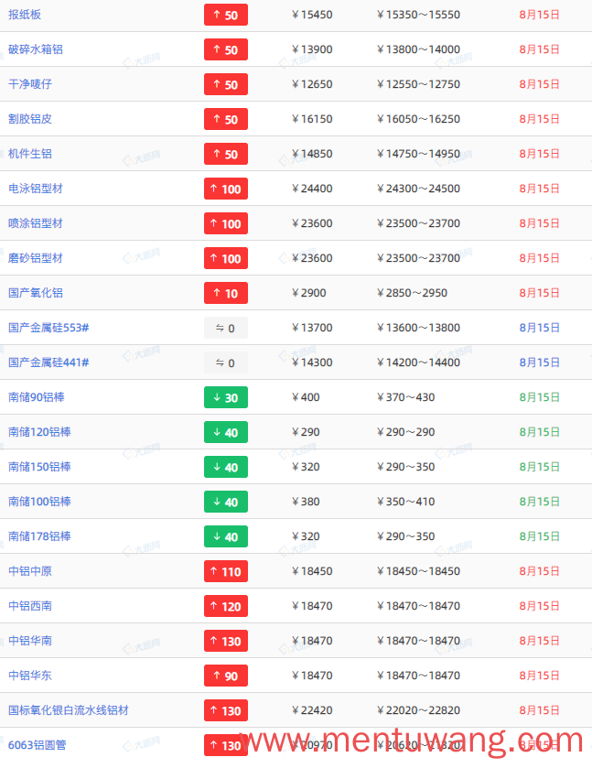Open the 南储90铝棒 product link
The width and height of the screenshot is (592, 768).
point(37,397)
